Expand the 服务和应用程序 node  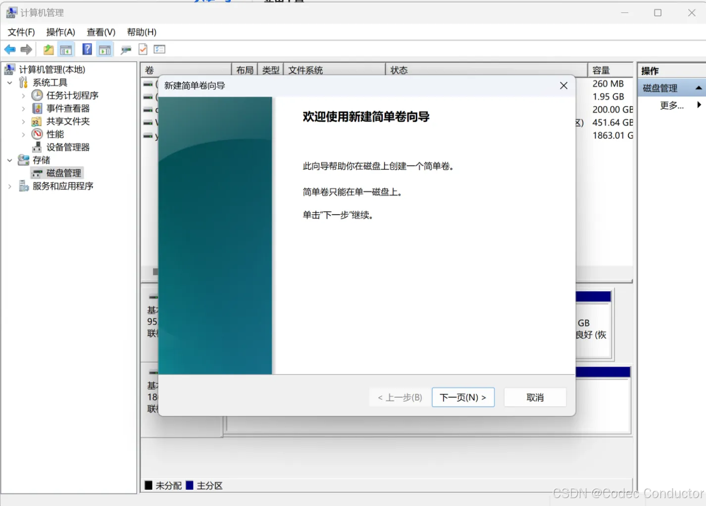9,186
